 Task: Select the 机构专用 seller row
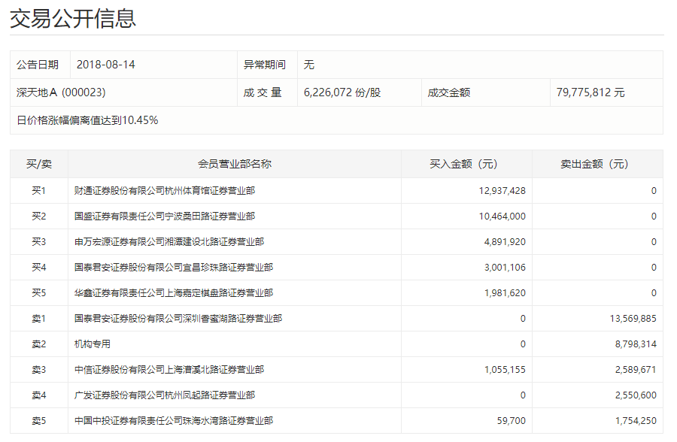93,344
